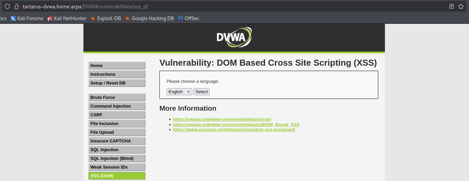The height and width of the screenshot is (181, 469).
Task: Go to the Home menu item
Action: point(117,66)
